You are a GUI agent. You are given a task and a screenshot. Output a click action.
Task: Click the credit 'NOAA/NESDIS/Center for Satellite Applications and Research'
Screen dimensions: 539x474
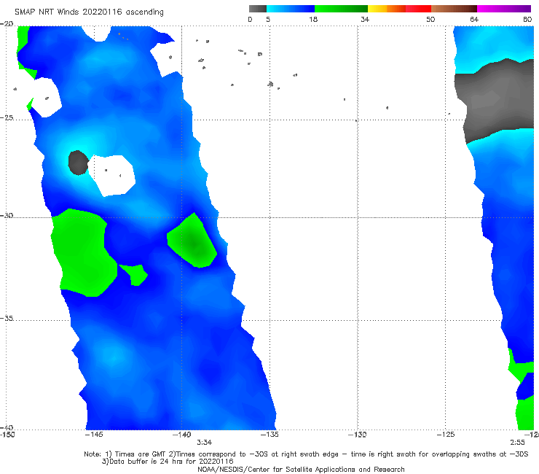301,470
